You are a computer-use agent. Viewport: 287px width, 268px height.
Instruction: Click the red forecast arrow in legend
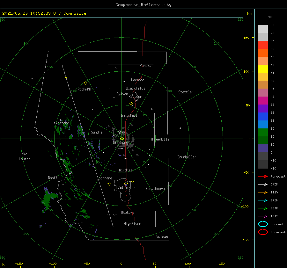pyautogui.click(x=263, y=176)
